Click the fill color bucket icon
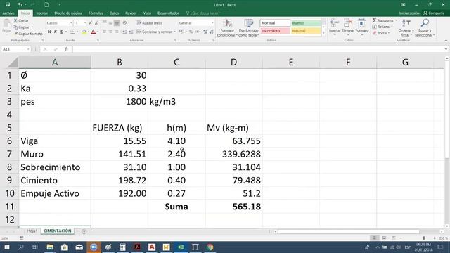This screenshot has width=450, height=253. tap(84, 32)
